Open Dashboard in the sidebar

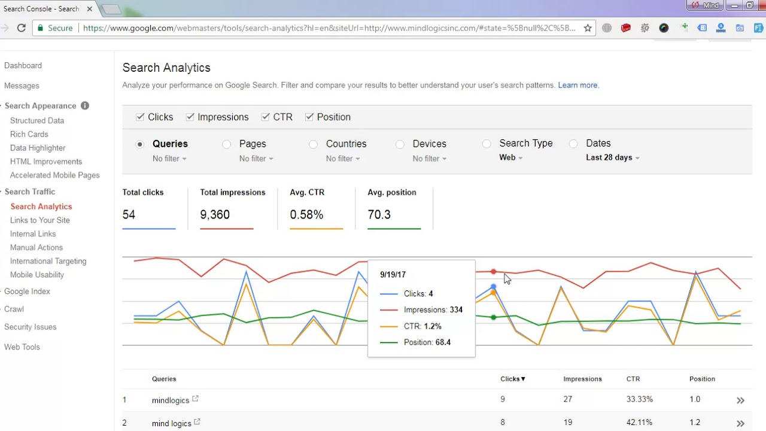23,65
